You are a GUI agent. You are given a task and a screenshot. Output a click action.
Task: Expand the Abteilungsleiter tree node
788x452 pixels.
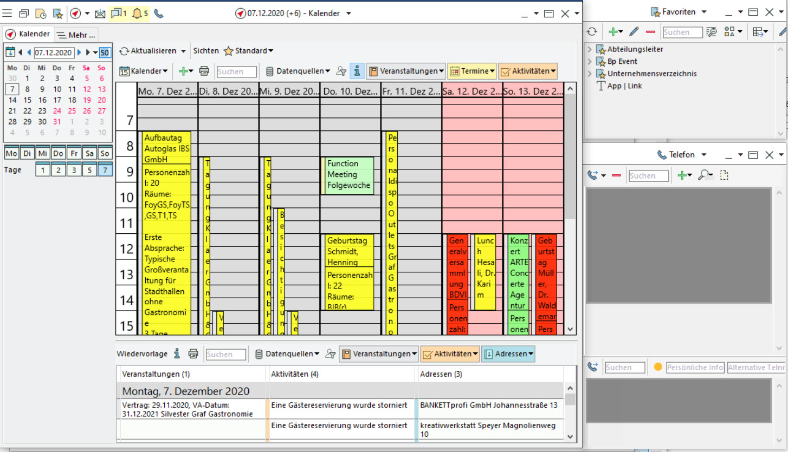coord(590,49)
